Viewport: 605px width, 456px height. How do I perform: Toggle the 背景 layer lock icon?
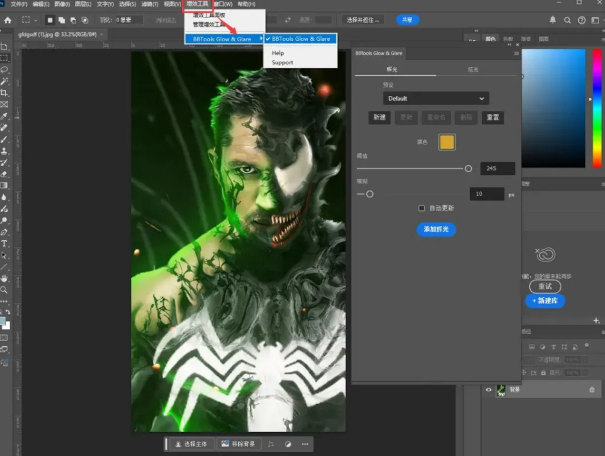592,389
